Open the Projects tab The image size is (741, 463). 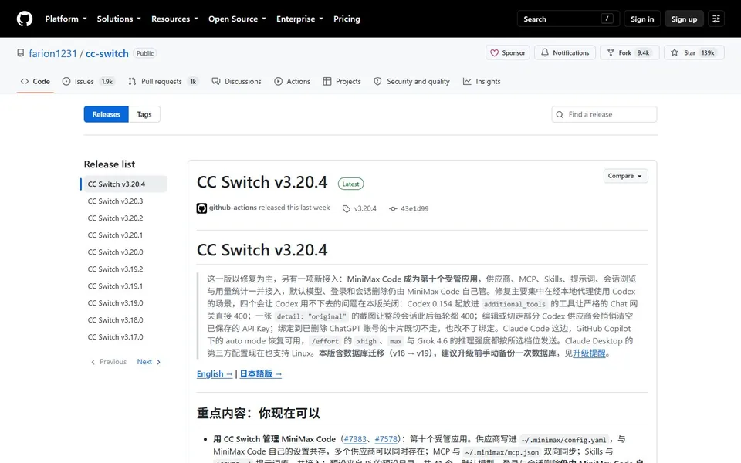coord(342,81)
